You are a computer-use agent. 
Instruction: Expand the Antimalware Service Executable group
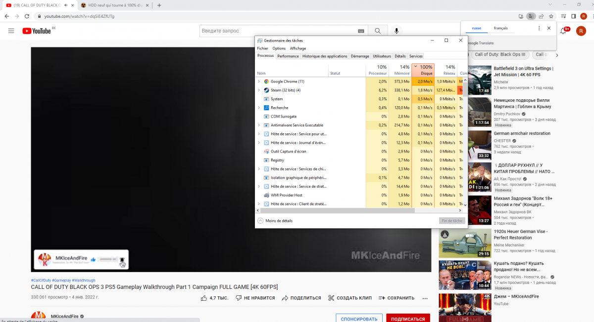pyautogui.click(x=259, y=125)
